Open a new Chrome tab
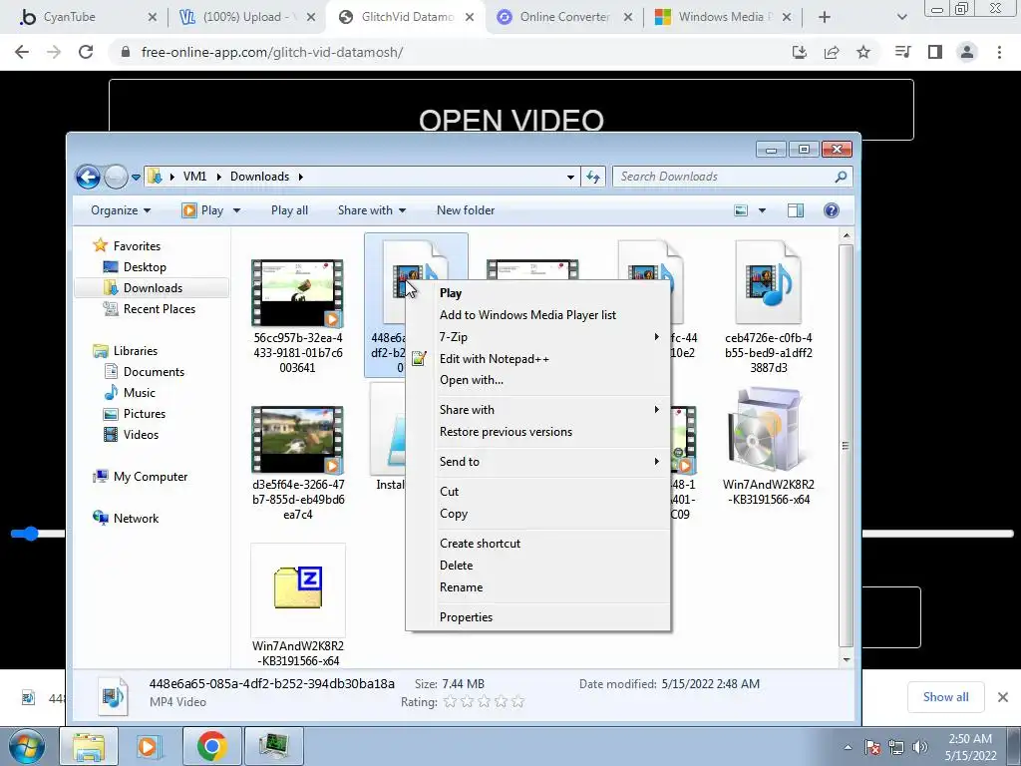Image resolution: width=1021 pixels, height=766 pixels. point(825,17)
